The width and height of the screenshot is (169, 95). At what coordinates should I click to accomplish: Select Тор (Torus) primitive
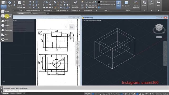(x=6, y=39)
